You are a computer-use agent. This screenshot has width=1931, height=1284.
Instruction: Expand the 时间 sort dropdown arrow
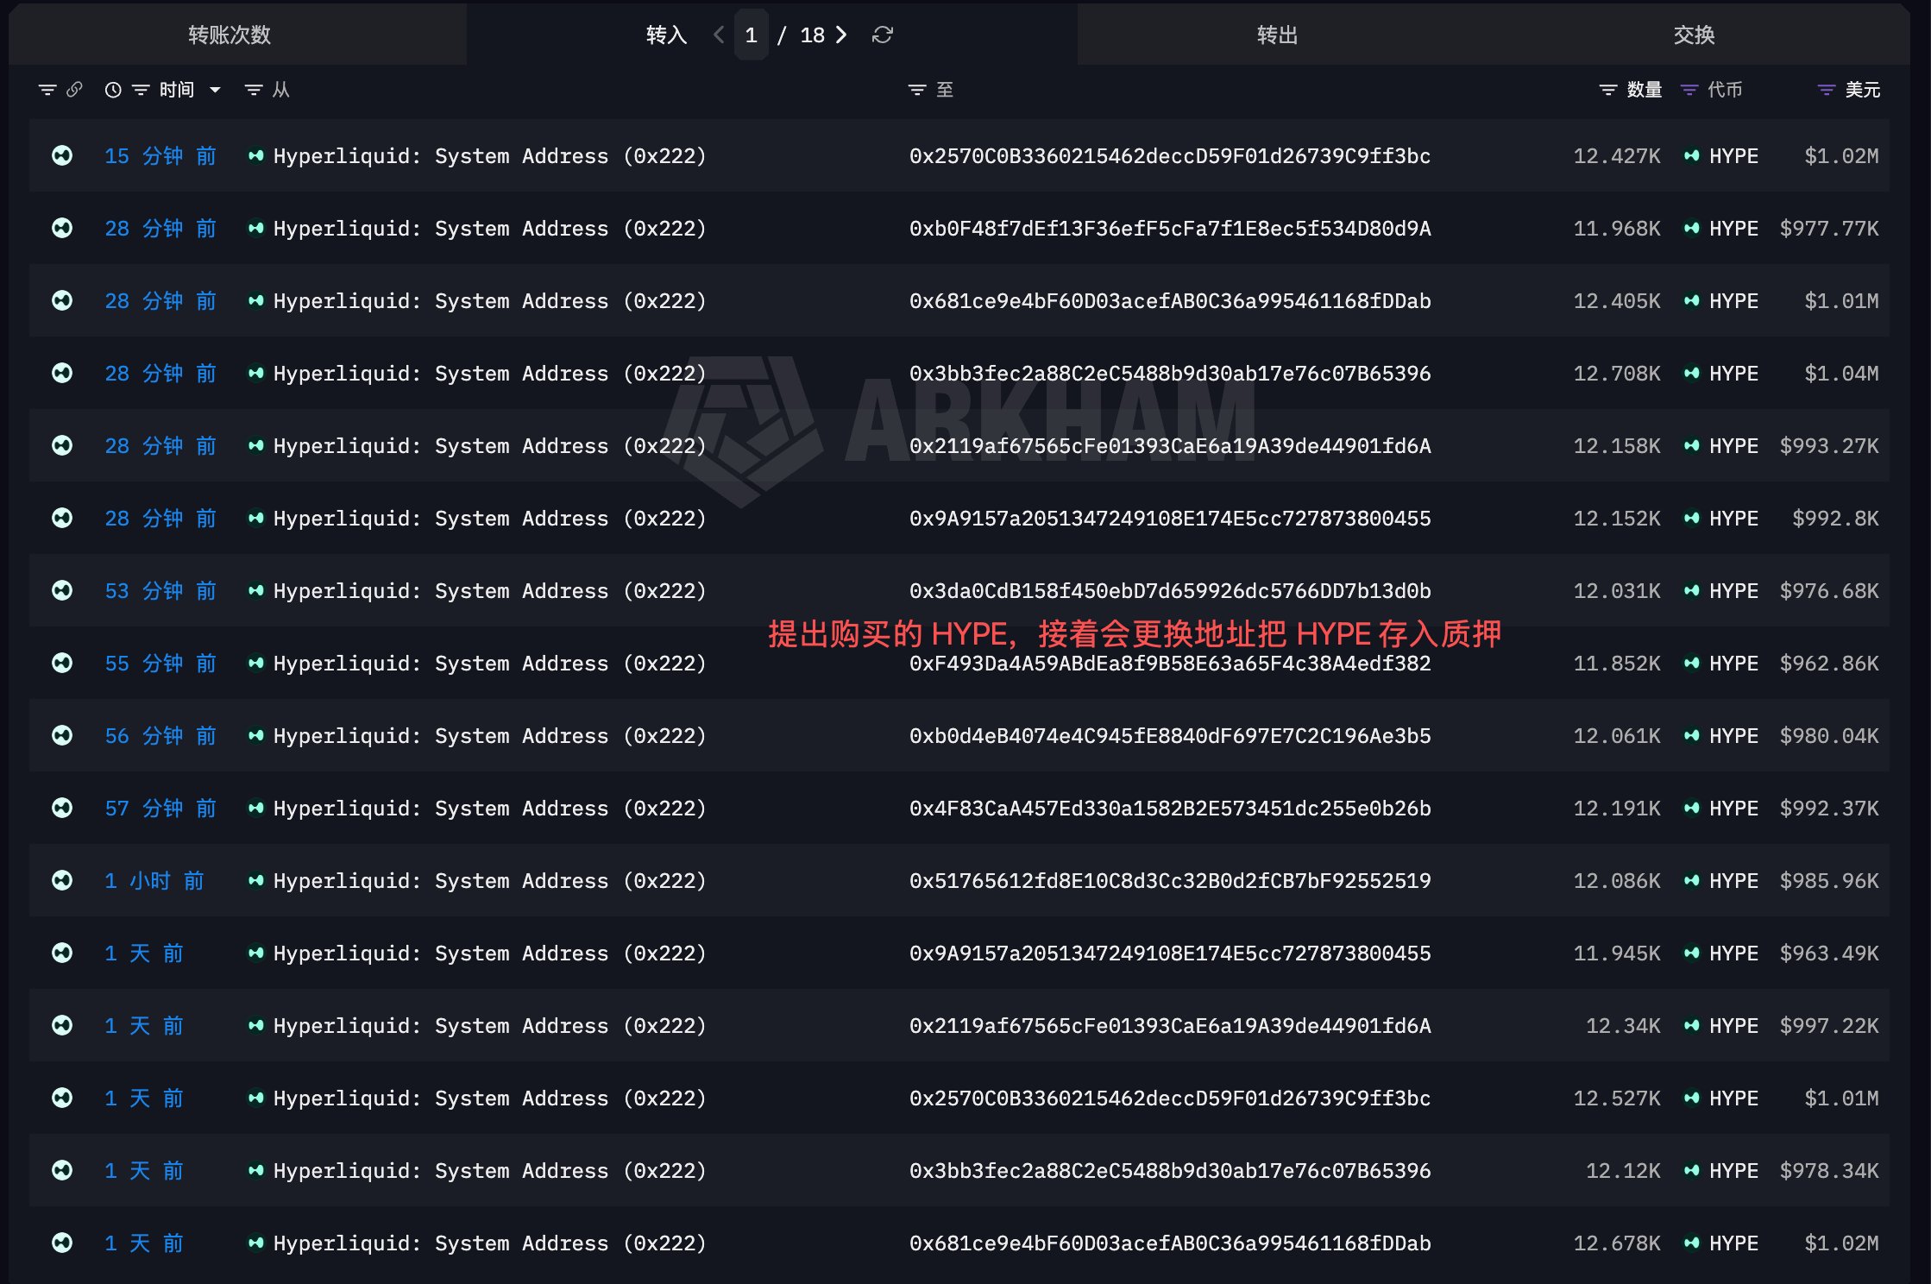click(215, 90)
